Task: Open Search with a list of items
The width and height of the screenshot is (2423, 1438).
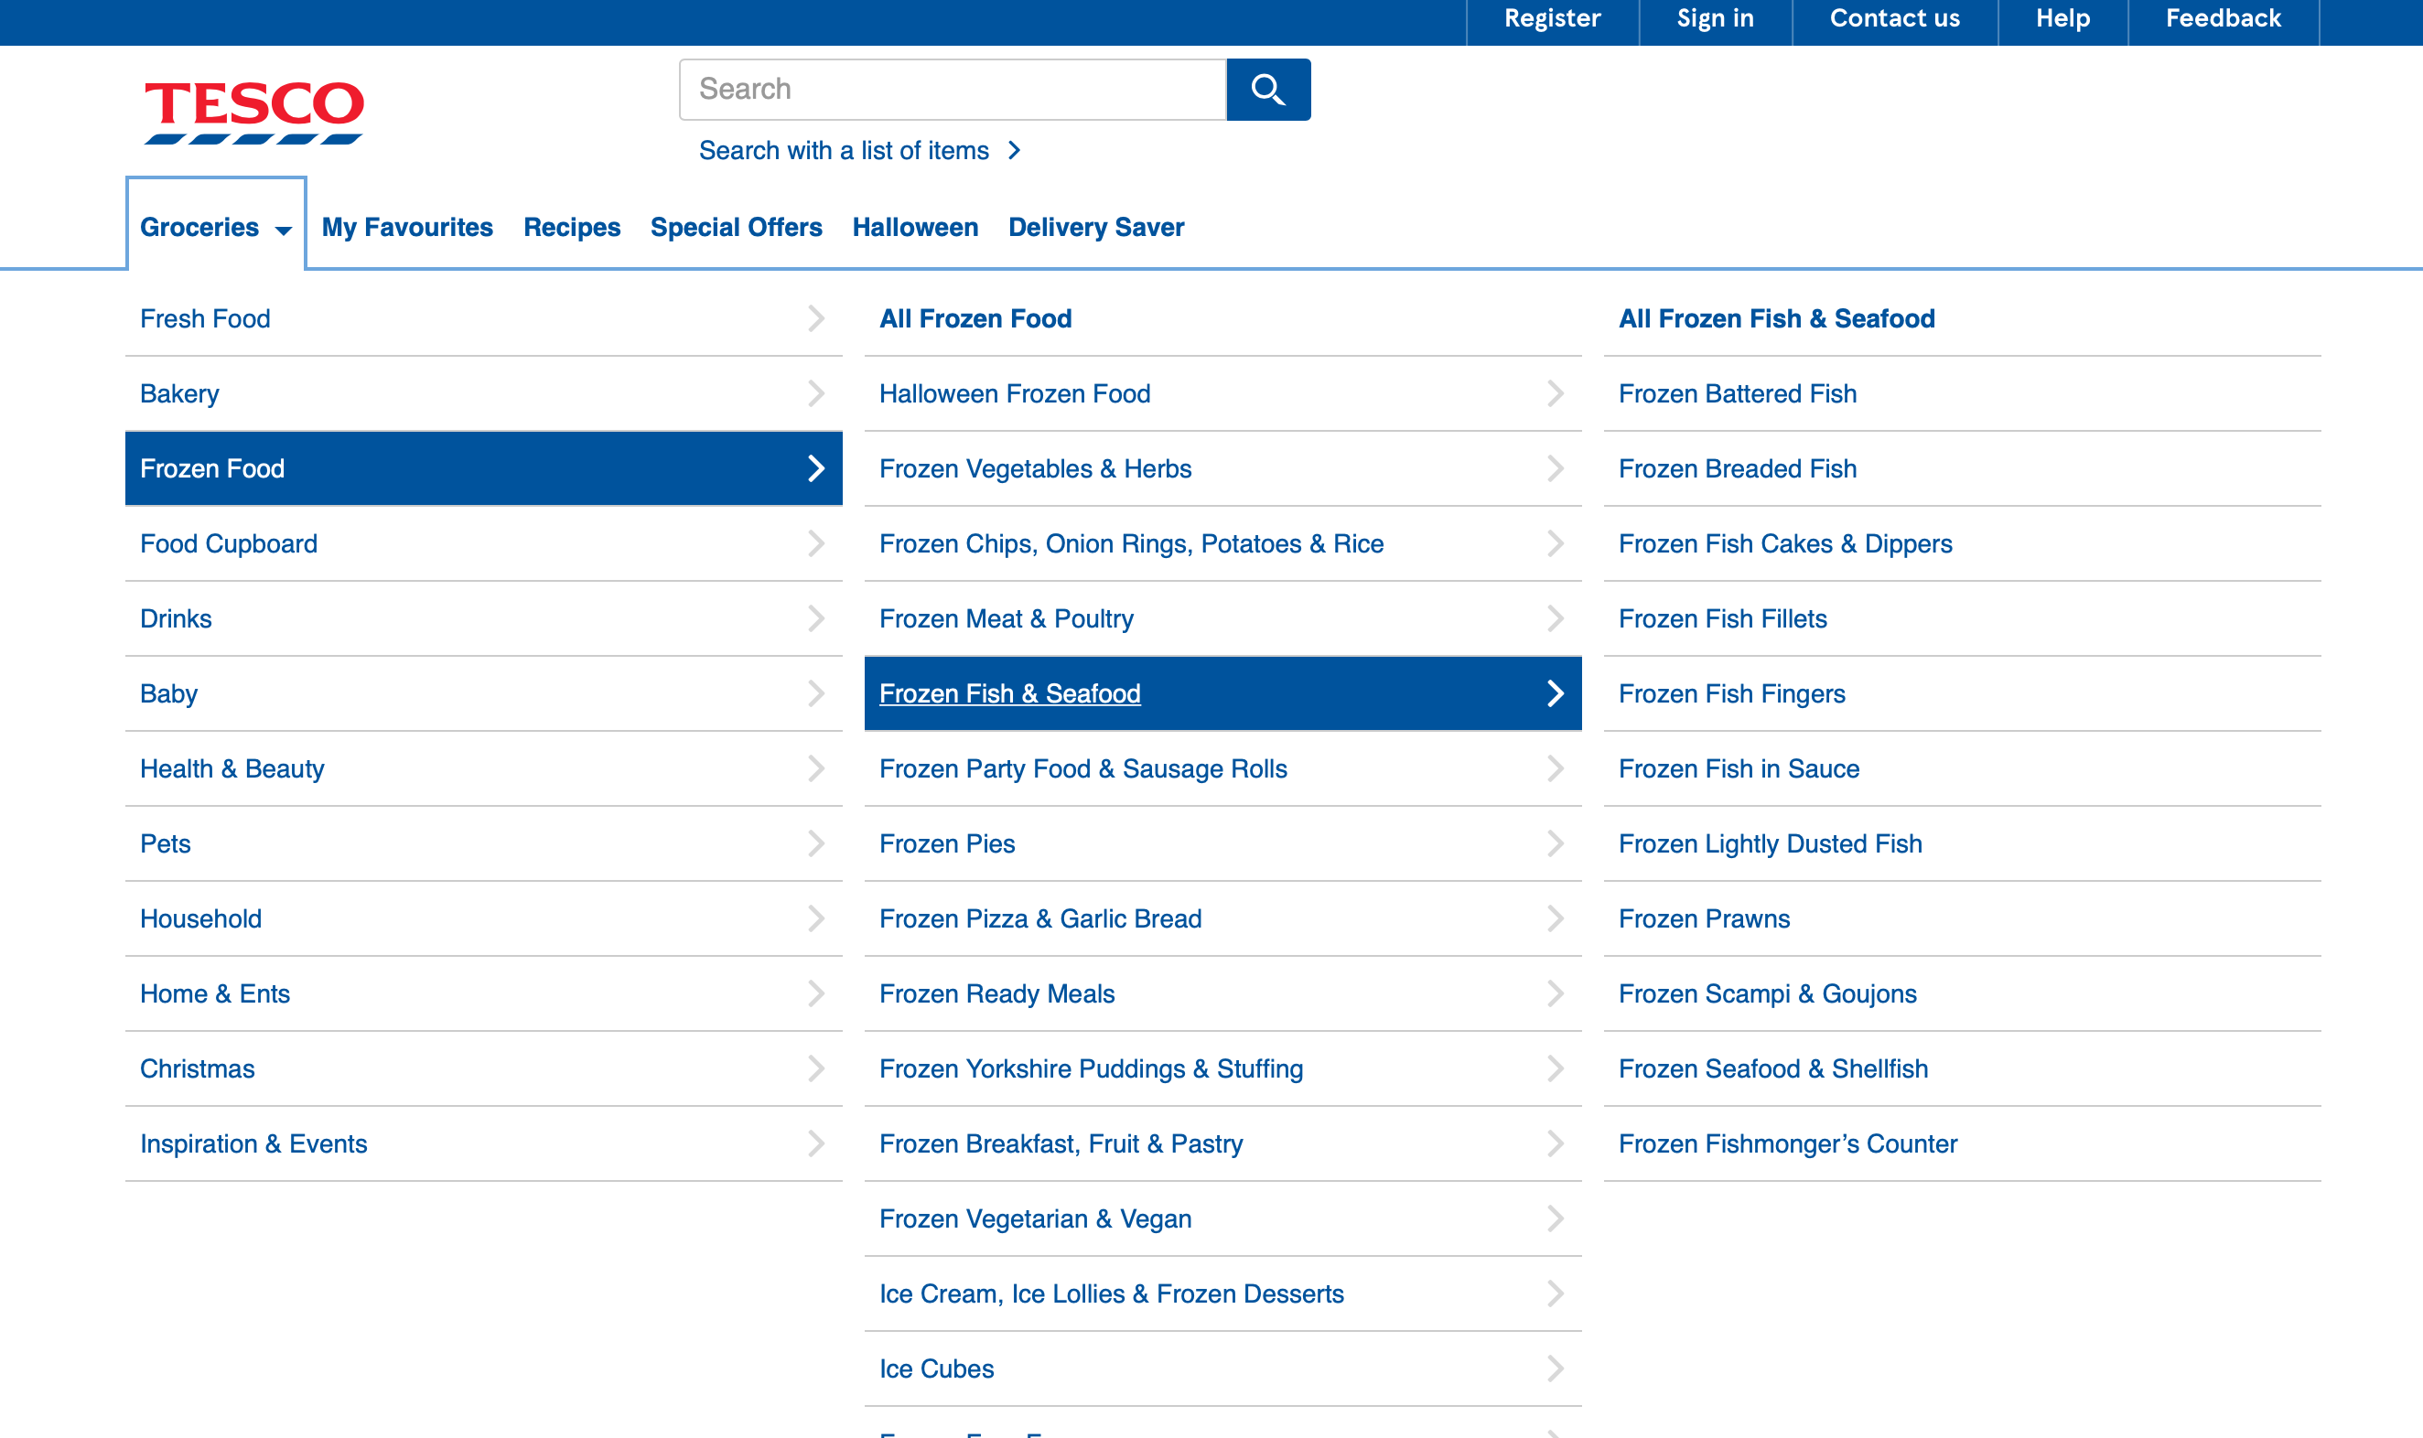Action: click(860, 151)
